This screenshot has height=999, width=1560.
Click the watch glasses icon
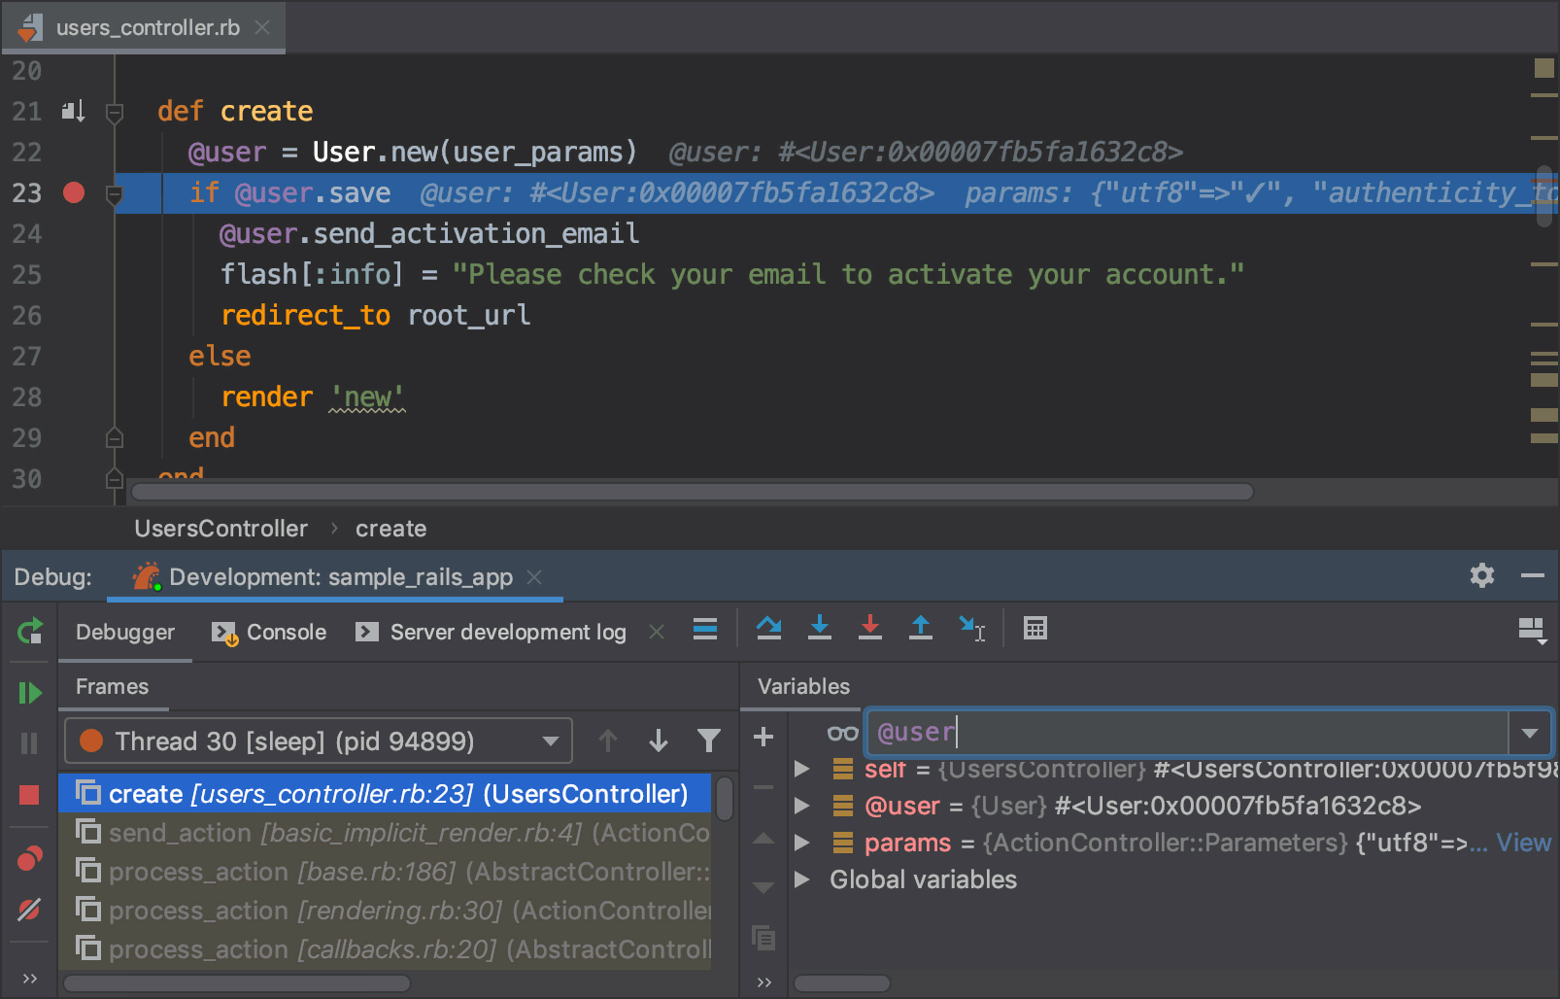[843, 733]
